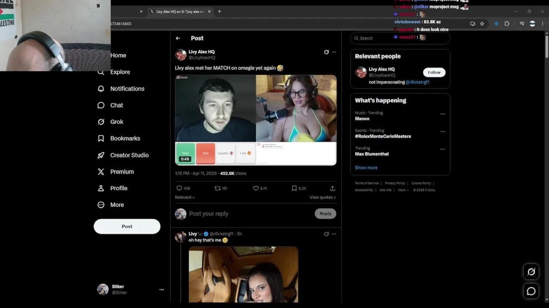The width and height of the screenshot is (549, 308).
Task: Open Profile page
Action: click(x=119, y=188)
